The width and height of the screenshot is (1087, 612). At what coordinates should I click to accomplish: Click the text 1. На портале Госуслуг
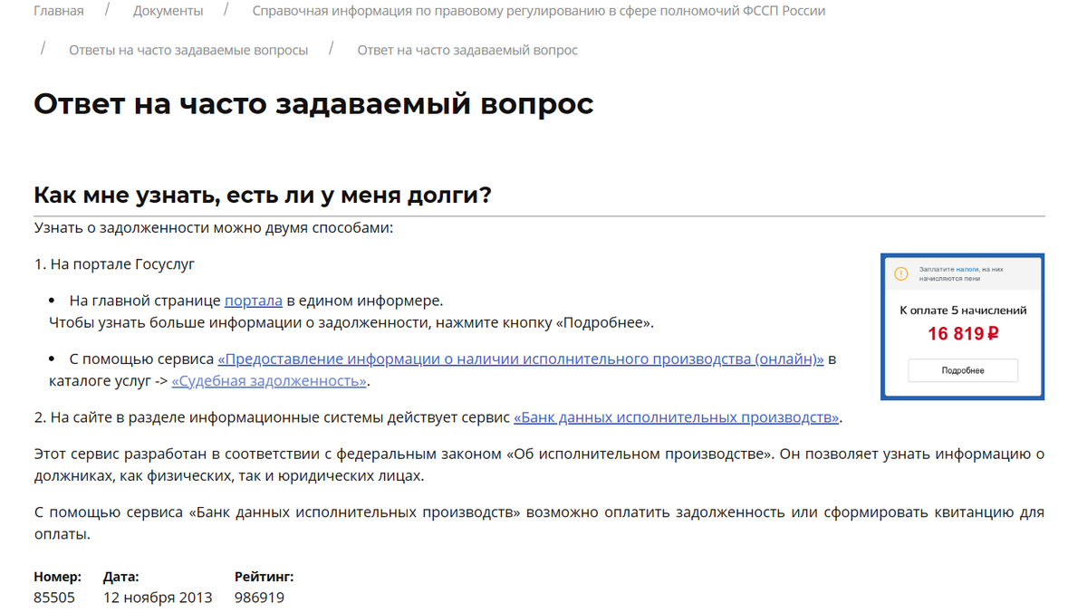coord(114,264)
